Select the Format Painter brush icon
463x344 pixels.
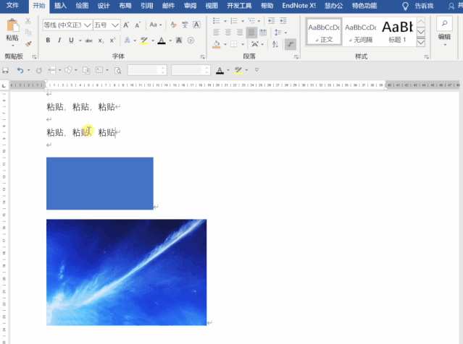click(x=29, y=44)
